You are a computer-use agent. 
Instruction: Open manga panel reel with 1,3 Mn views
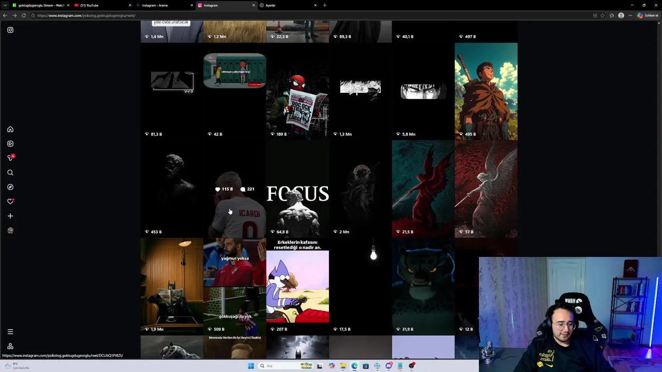pos(360,91)
